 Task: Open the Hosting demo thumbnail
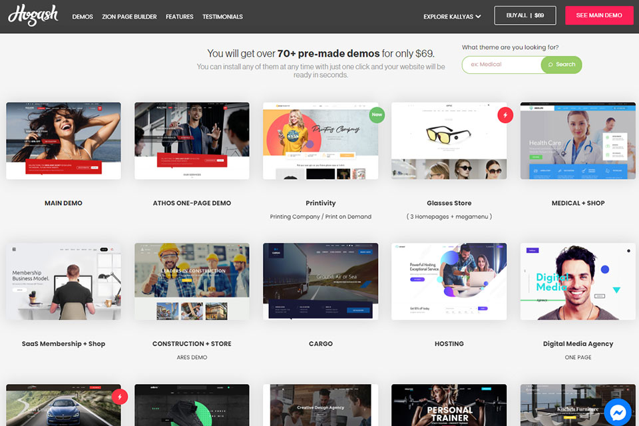point(449,282)
